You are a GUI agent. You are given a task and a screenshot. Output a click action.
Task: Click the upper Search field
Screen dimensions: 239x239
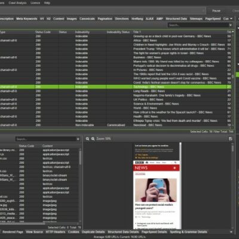tap(198, 25)
